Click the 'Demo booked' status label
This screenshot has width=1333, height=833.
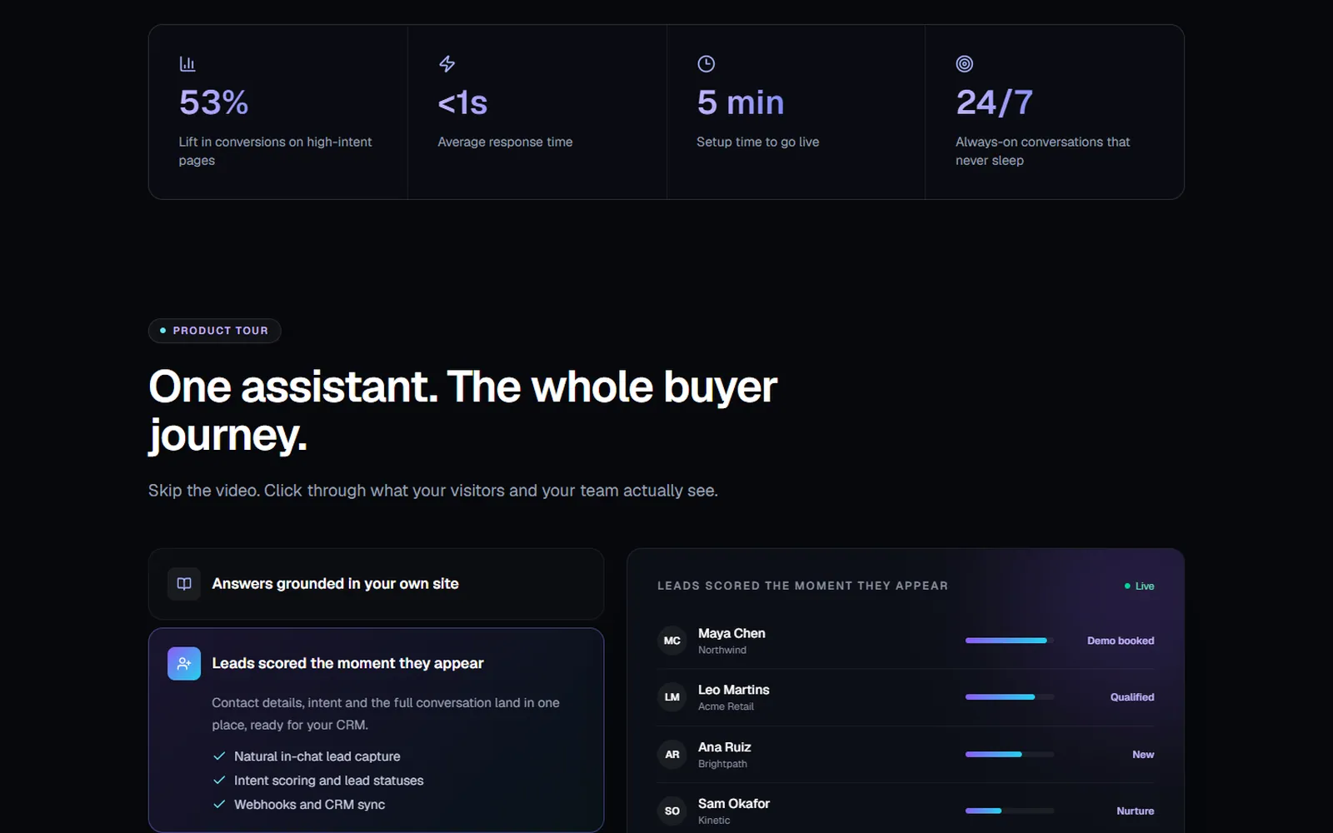(x=1121, y=641)
